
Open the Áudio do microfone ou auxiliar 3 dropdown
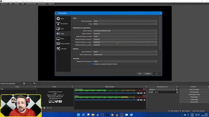[x=125, y=42]
